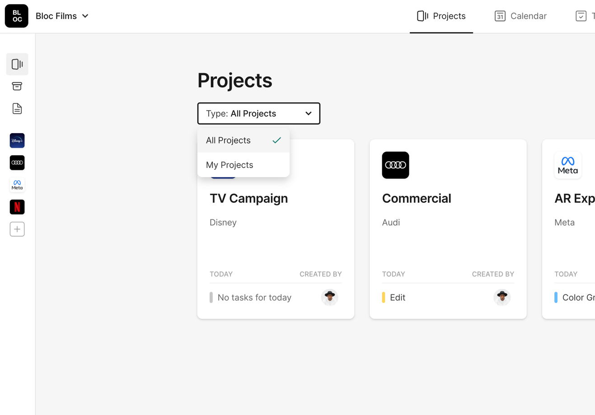595x415 pixels.
Task: Select the Netflix client icon in sidebar
Action: point(17,207)
